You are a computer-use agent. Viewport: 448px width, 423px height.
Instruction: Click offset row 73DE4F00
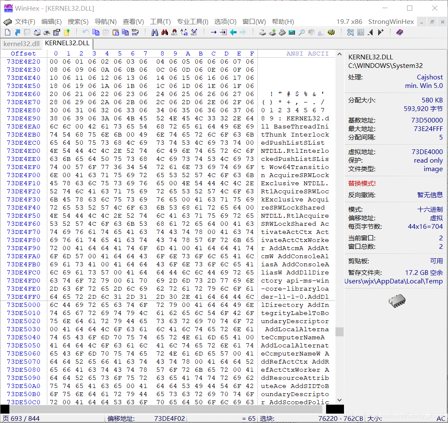point(23,175)
